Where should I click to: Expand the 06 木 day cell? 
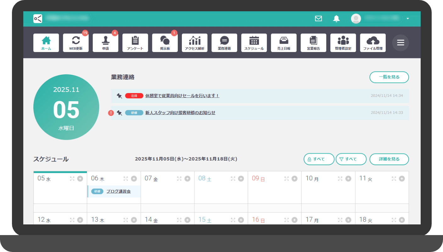click(x=126, y=179)
